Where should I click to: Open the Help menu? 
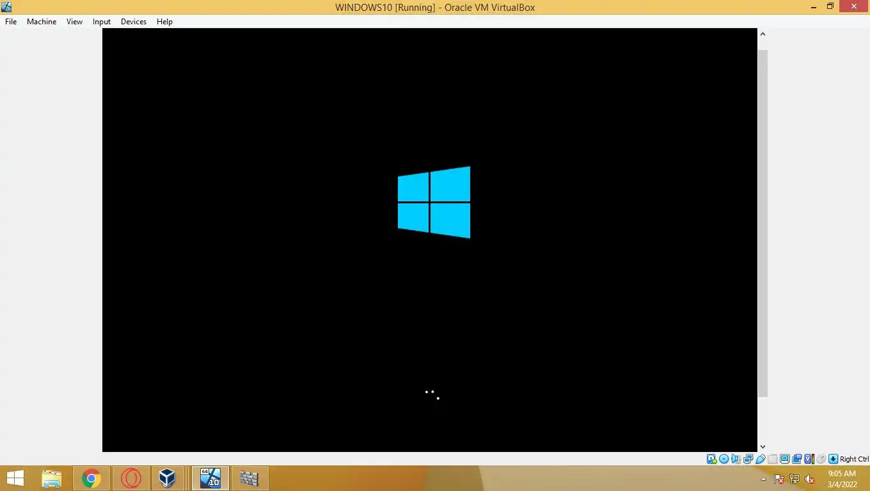click(164, 21)
